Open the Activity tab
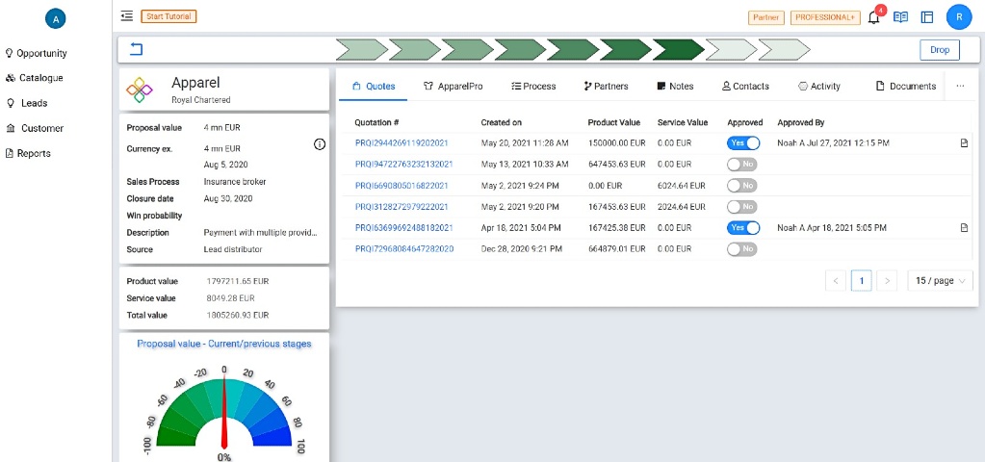The width and height of the screenshot is (985, 462). click(x=819, y=86)
